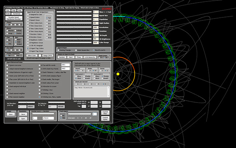Click Equalize Speed Randomize Direction button

(x=14, y=18)
